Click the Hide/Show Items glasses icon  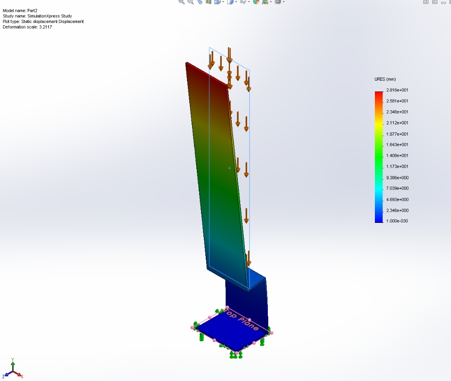[244, 1]
